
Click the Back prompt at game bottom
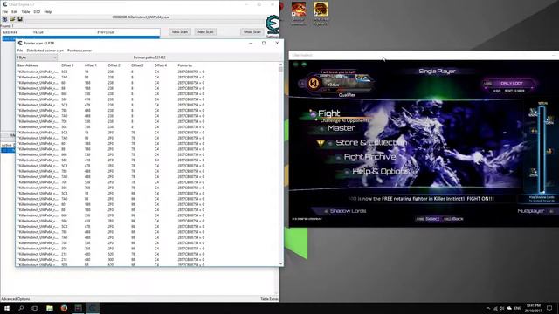(x=453, y=219)
